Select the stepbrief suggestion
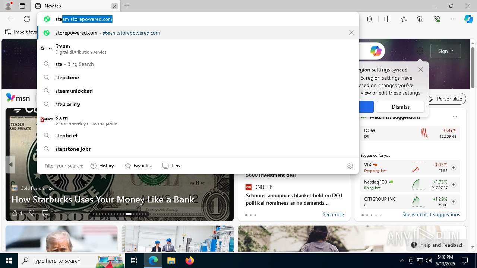Viewport: 477px width, 268px height. (198, 135)
